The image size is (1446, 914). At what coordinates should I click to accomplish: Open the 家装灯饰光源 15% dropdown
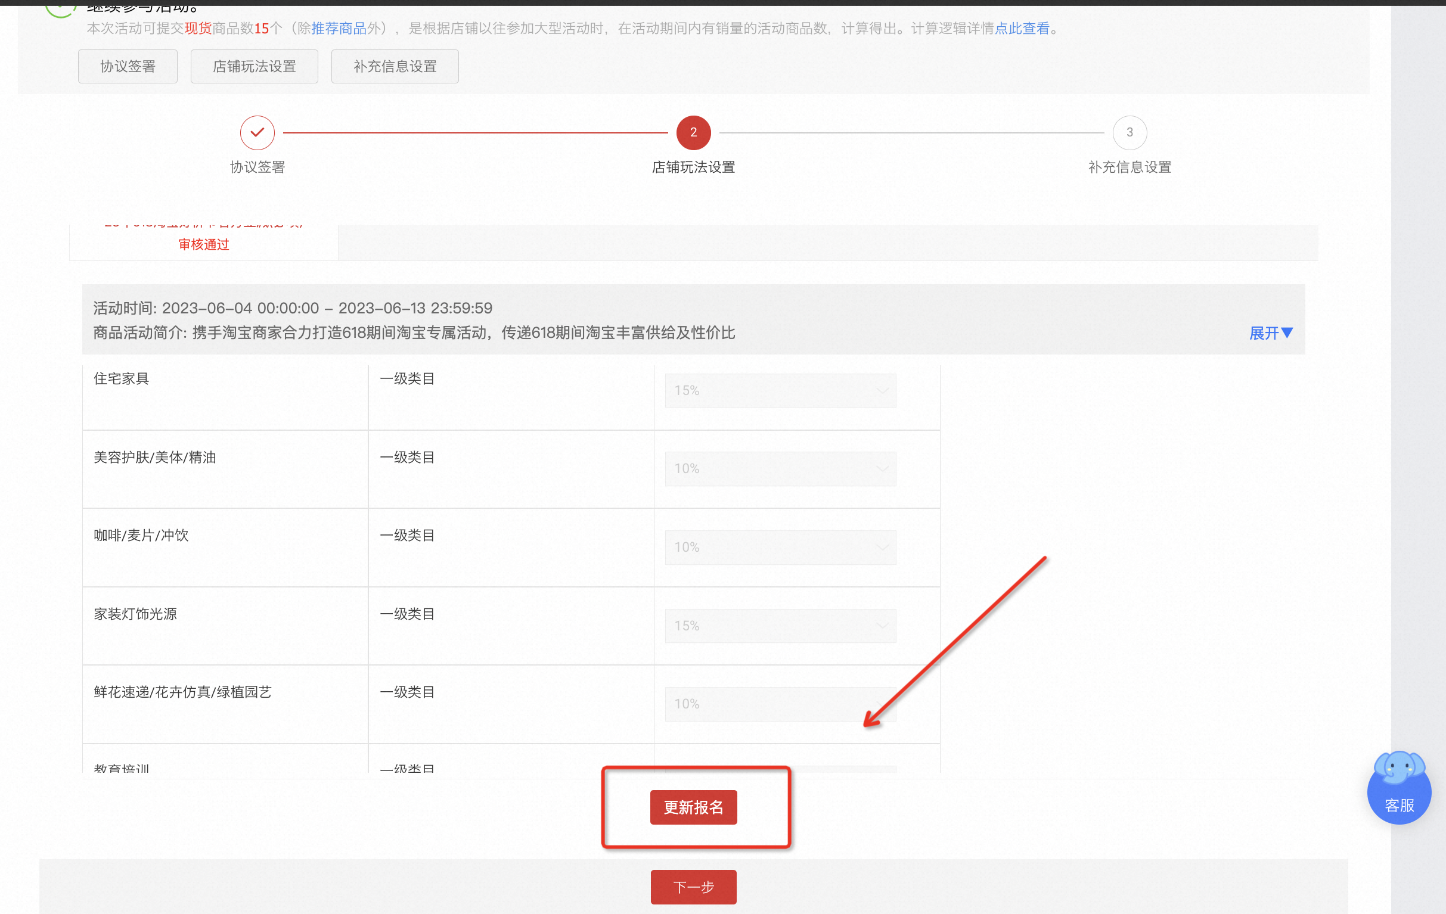point(780,626)
